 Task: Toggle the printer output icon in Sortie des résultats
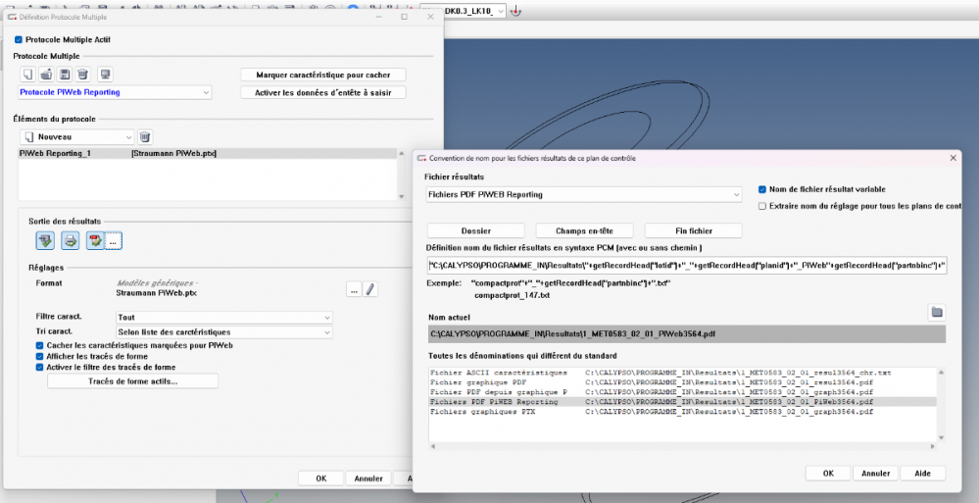pos(70,239)
